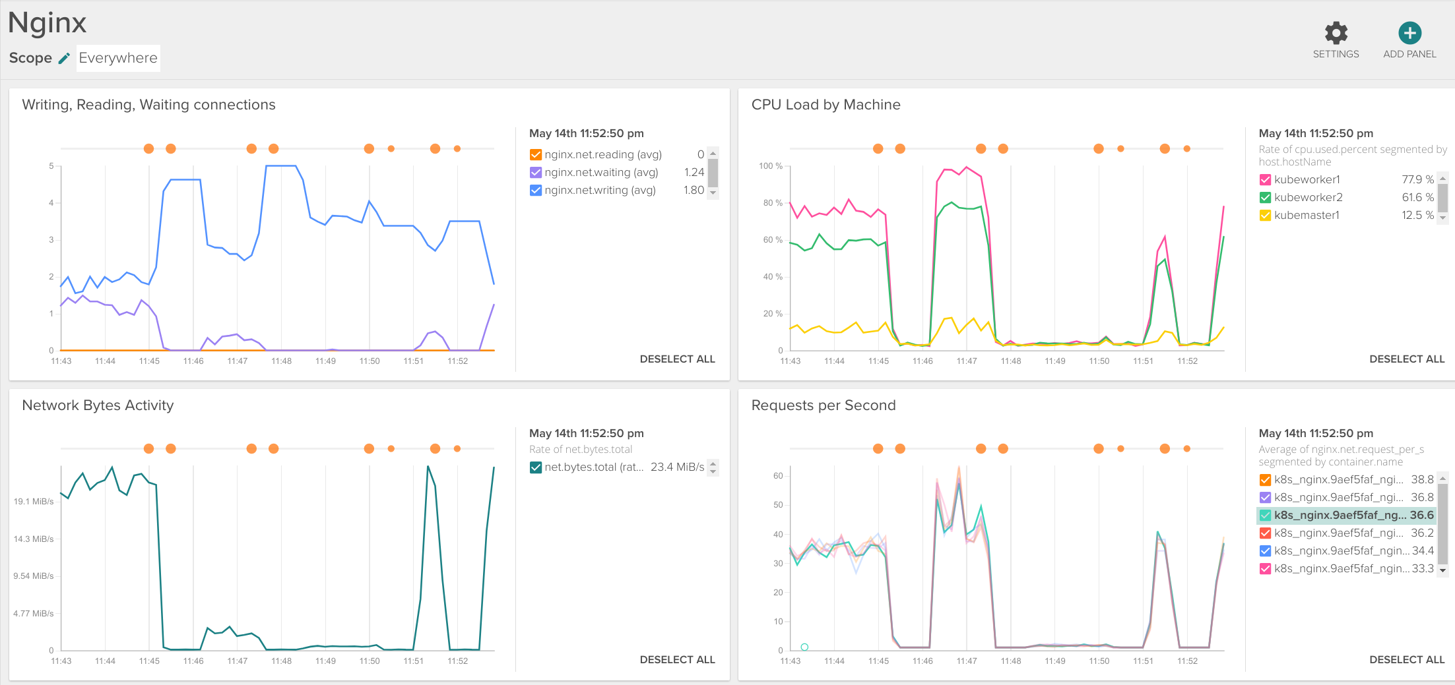Deselect all in CPU Load by Machine panel
The image size is (1455, 685).
point(1407,359)
